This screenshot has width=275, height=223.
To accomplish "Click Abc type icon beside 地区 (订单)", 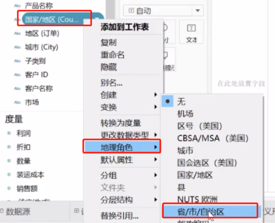I will tap(17, 33).
